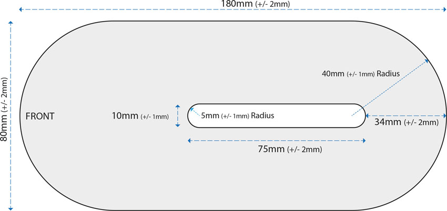
Task: Click the FRONT label text
Action: pos(40,117)
